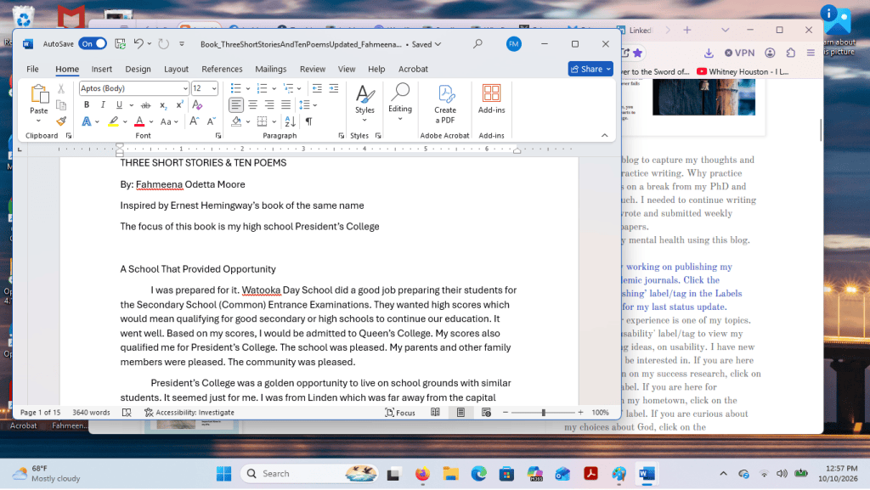Expand the font size 12 dropdown
This screenshot has height=490, width=870.
pos(214,88)
